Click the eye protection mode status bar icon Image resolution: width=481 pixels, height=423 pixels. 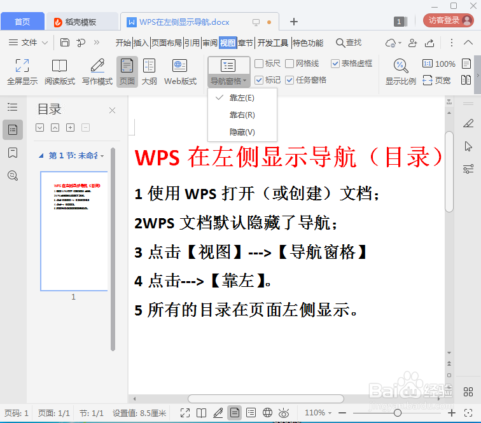(x=284, y=413)
